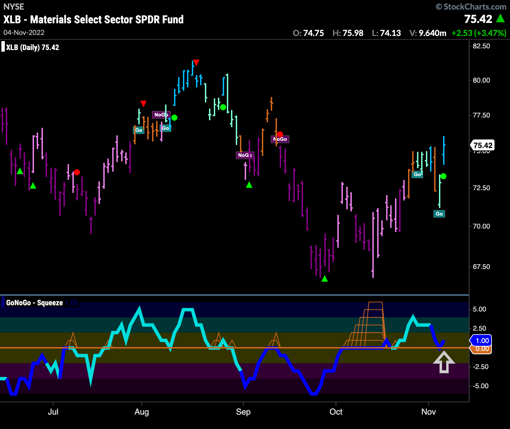Screen dimensions: 510x429
Task: Click the Nov label on the time axis
Action: (429, 412)
